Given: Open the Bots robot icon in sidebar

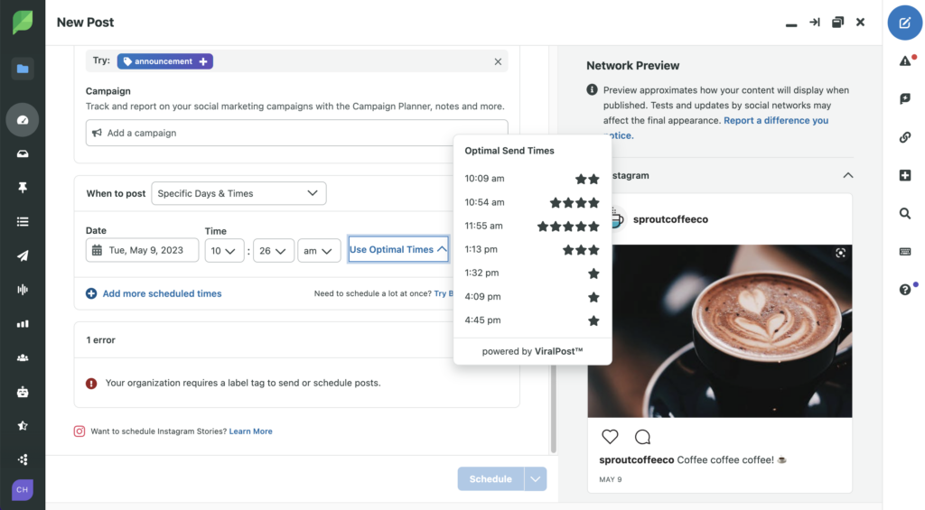Looking at the screenshot, I should point(23,392).
